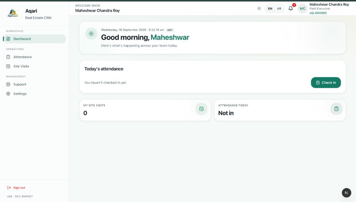
Task: Click the Field Executive role label
Action: pyautogui.click(x=320, y=8)
